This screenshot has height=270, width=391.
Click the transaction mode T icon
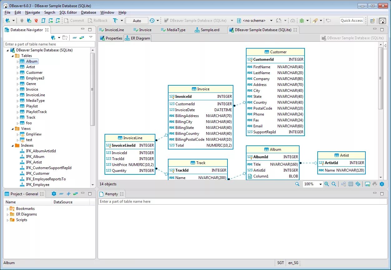pos(115,21)
